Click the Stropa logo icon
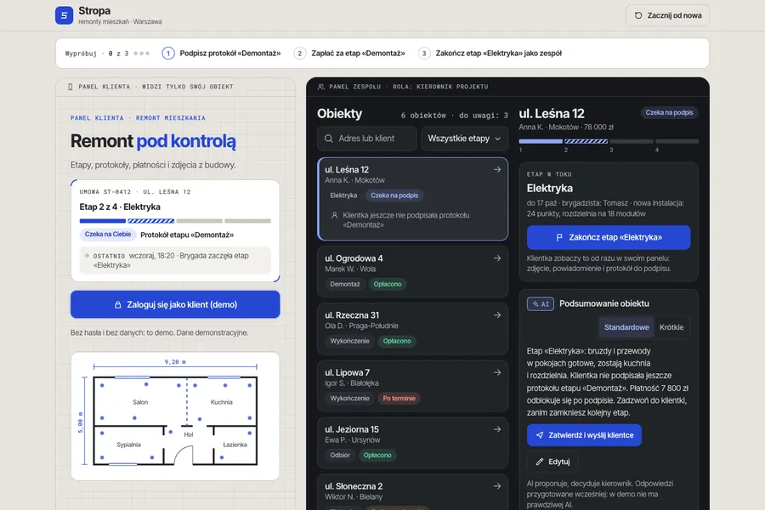The height and width of the screenshot is (510, 765). click(x=64, y=15)
